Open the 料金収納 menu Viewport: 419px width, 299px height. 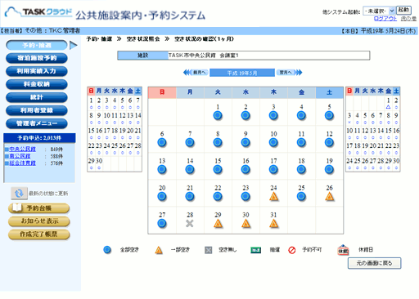point(37,84)
